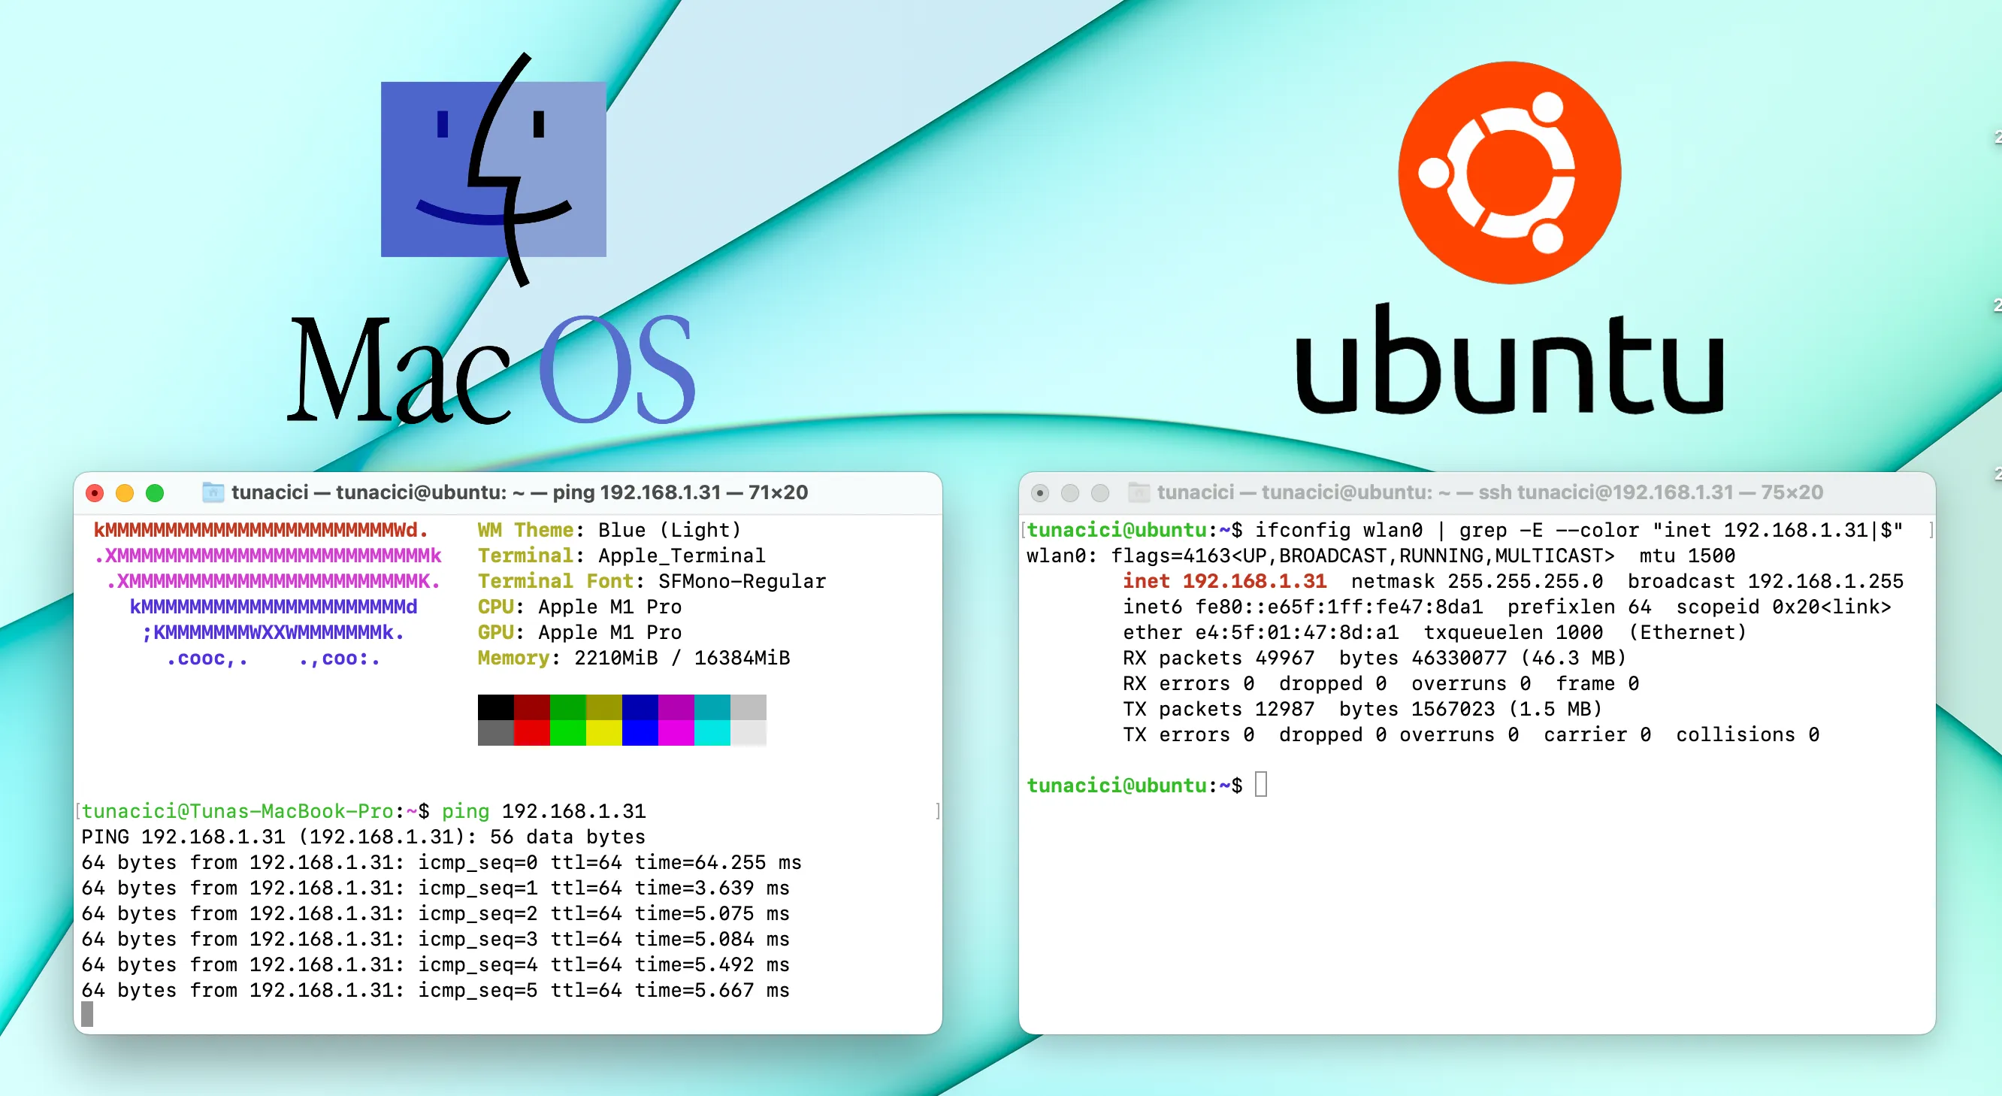Click the ping terminal title "ping 192.168.1.31 — 71×20"
Screen dimensions: 2002x1096
680,492
